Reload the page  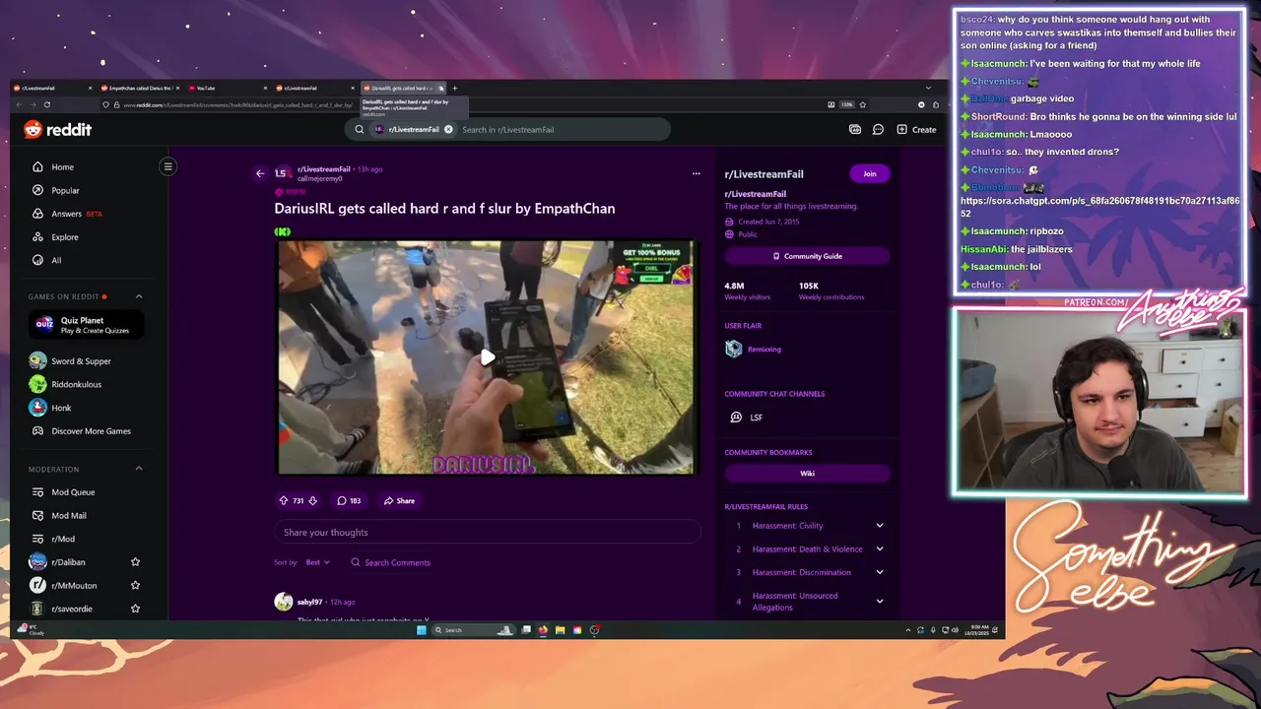(x=46, y=104)
